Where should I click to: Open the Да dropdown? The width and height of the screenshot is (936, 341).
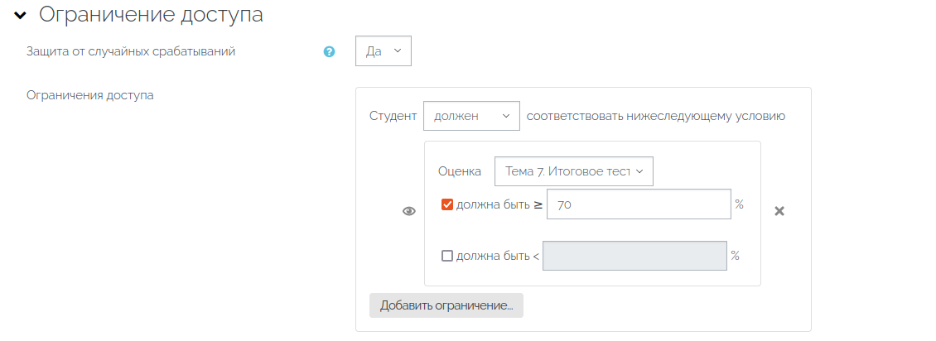coord(384,51)
